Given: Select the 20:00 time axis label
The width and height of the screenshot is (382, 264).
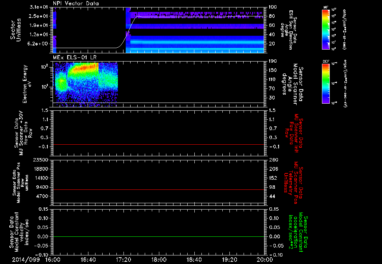Looking at the screenshot, I should tap(264, 259).
